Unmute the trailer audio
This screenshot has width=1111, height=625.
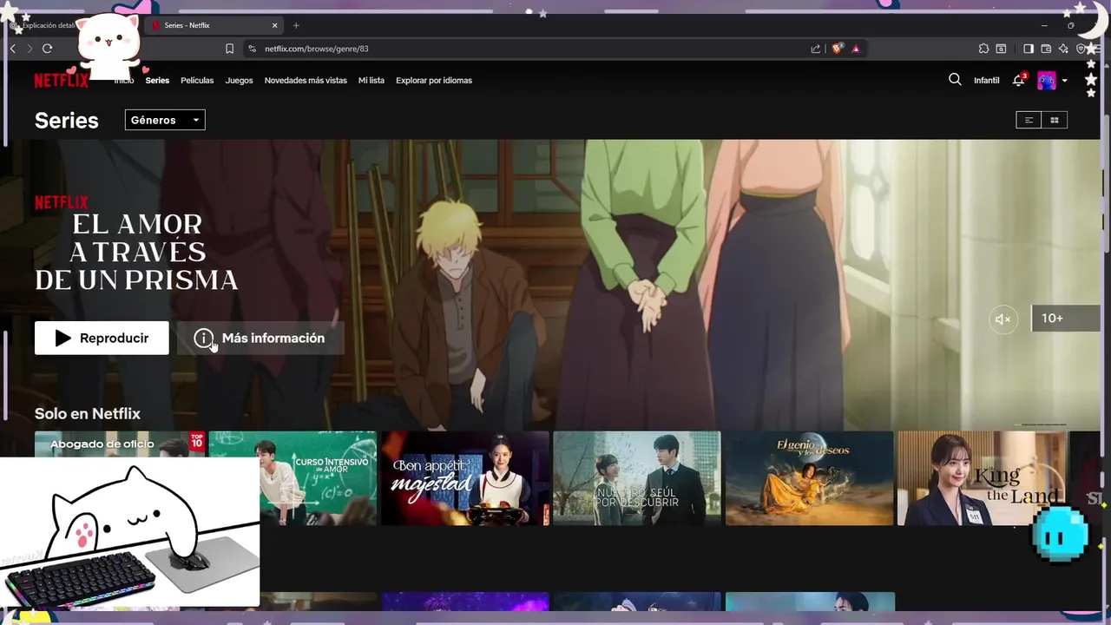1003,319
